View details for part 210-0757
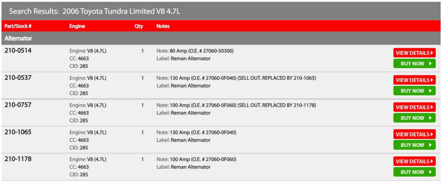Image resolution: width=444 pixels, height=183 pixels. point(415,107)
